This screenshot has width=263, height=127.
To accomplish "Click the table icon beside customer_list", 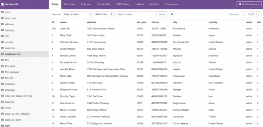I will coord(3,54).
